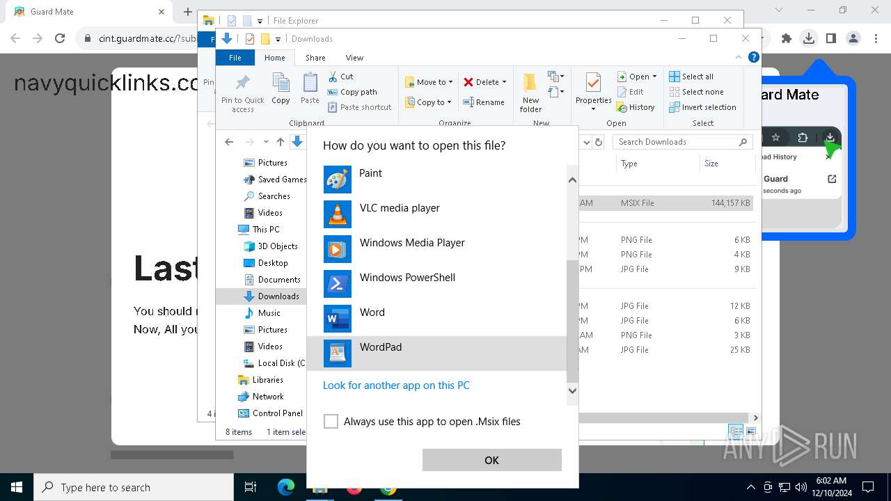Pick Windows Media Player from the list
Image resolution: width=891 pixels, height=501 pixels.
click(437, 249)
